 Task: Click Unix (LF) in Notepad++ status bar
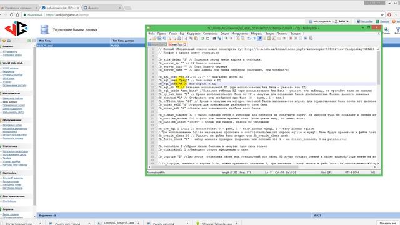click(x=326, y=172)
